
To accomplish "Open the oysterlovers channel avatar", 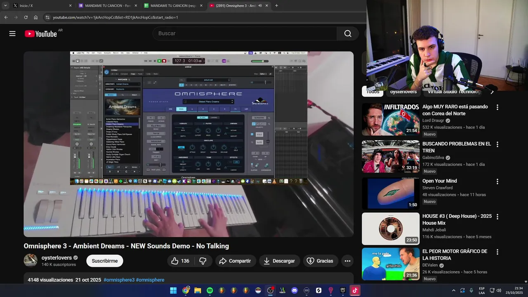I will (x=31, y=261).
